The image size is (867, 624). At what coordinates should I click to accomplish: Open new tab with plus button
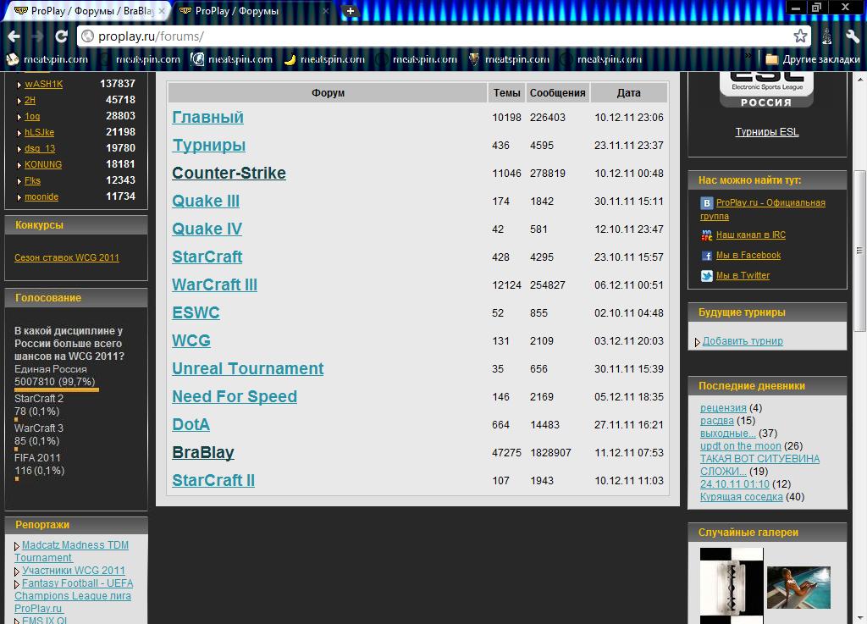pyautogui.click(x=350, y=10)
